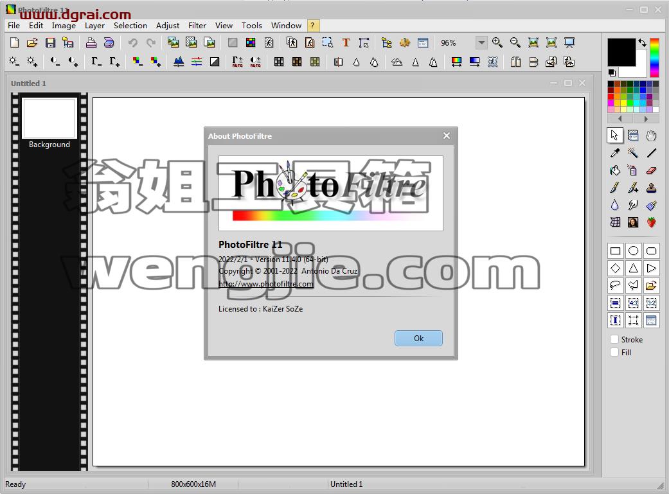This screenshot has width=669, height=494.
Task: Pick the Polygon selection shape
Action: coord(633,285)
